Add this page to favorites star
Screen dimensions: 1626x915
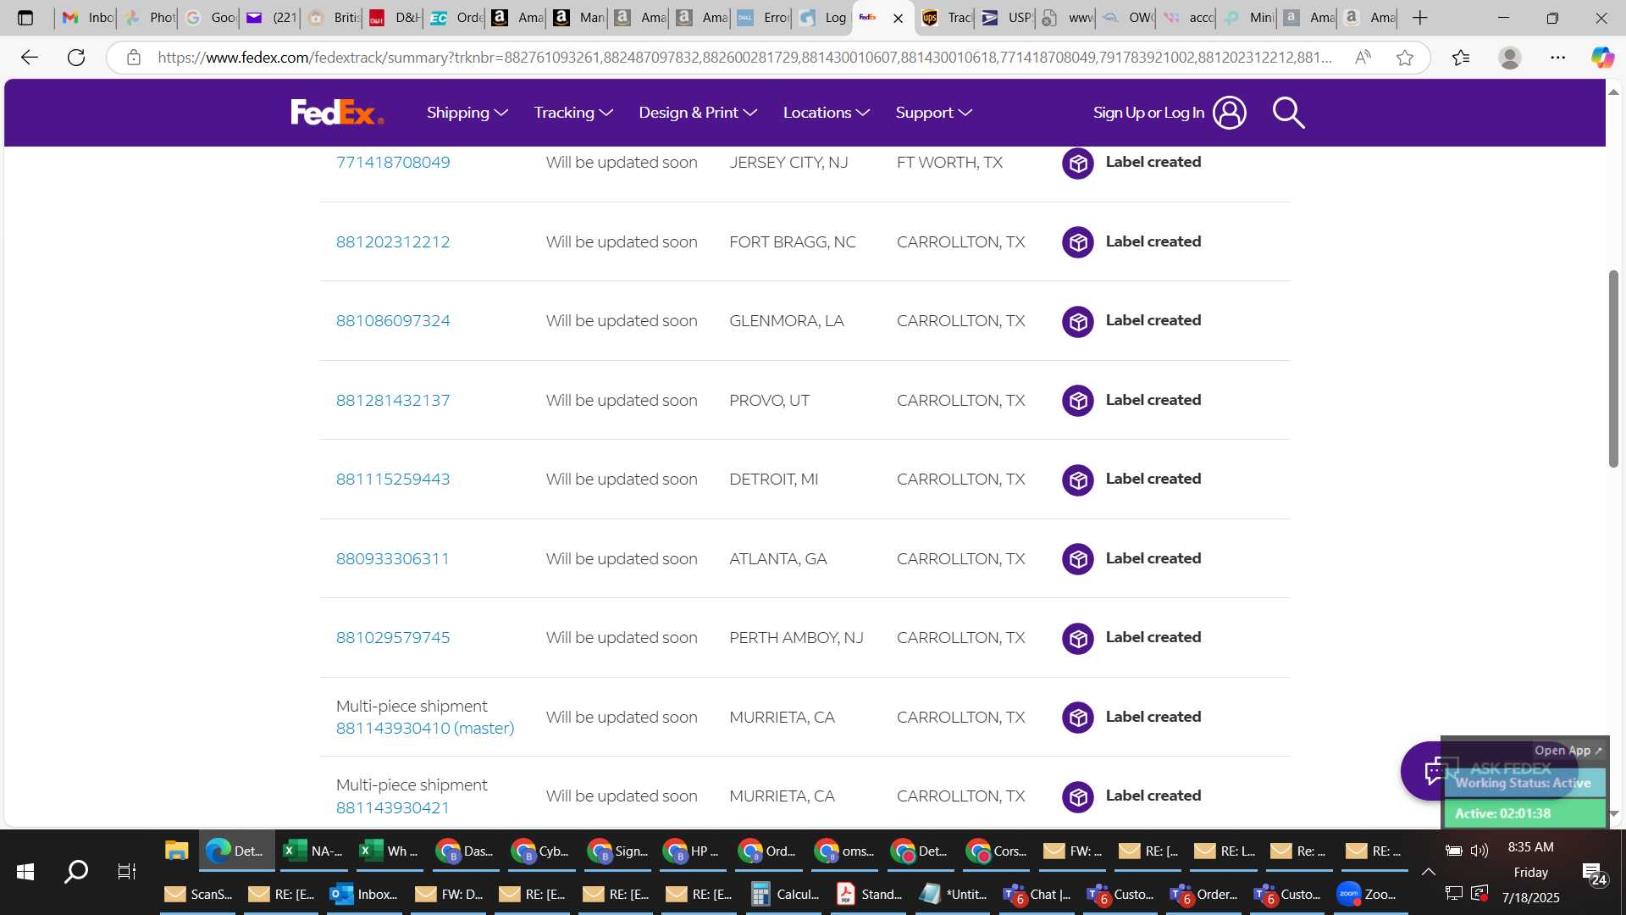[x=1405, y=58]
